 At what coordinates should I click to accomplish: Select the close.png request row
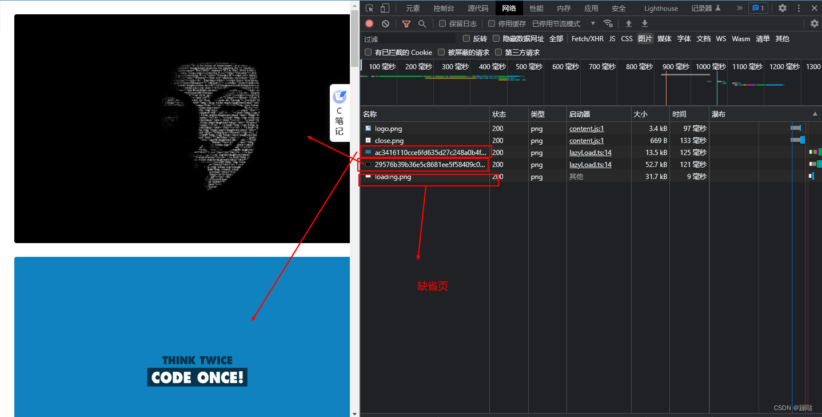[x=591, y=140]
